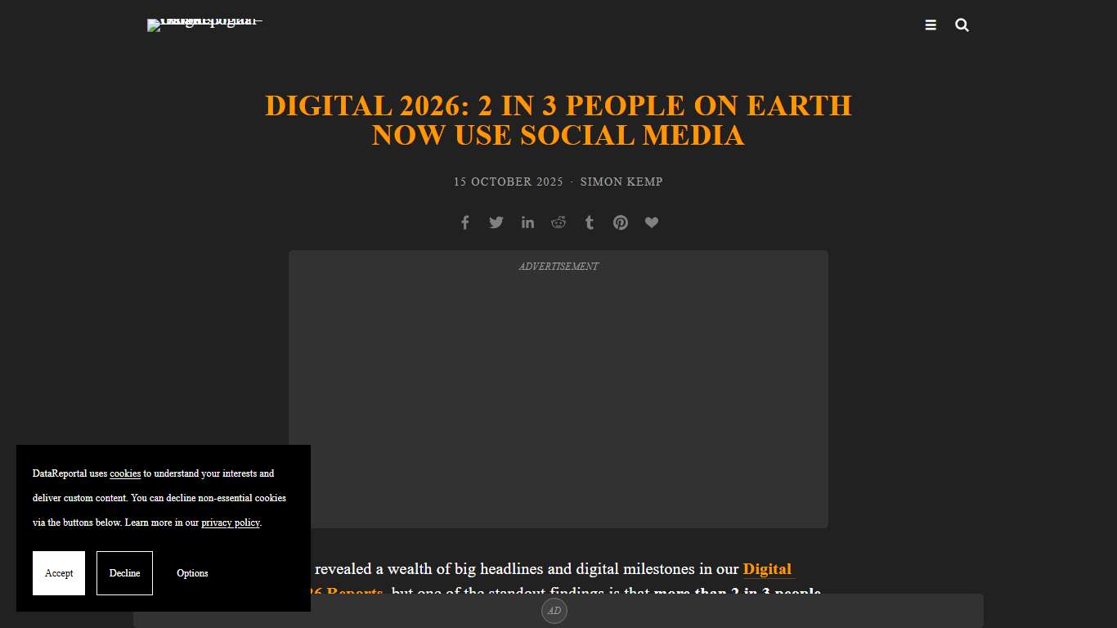The width and height of the screenshot is (1117, 628).
Task: Open the hamburger navigation menu
Action: click(931, 25)
